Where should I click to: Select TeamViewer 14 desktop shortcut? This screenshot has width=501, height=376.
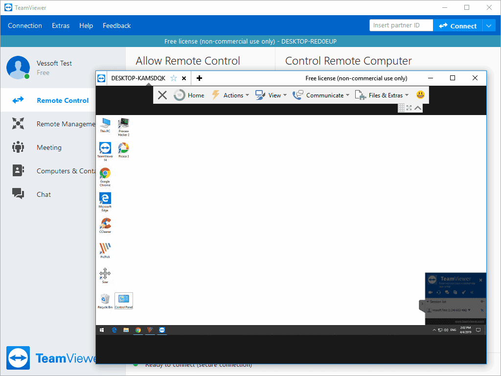coord(105,152)
